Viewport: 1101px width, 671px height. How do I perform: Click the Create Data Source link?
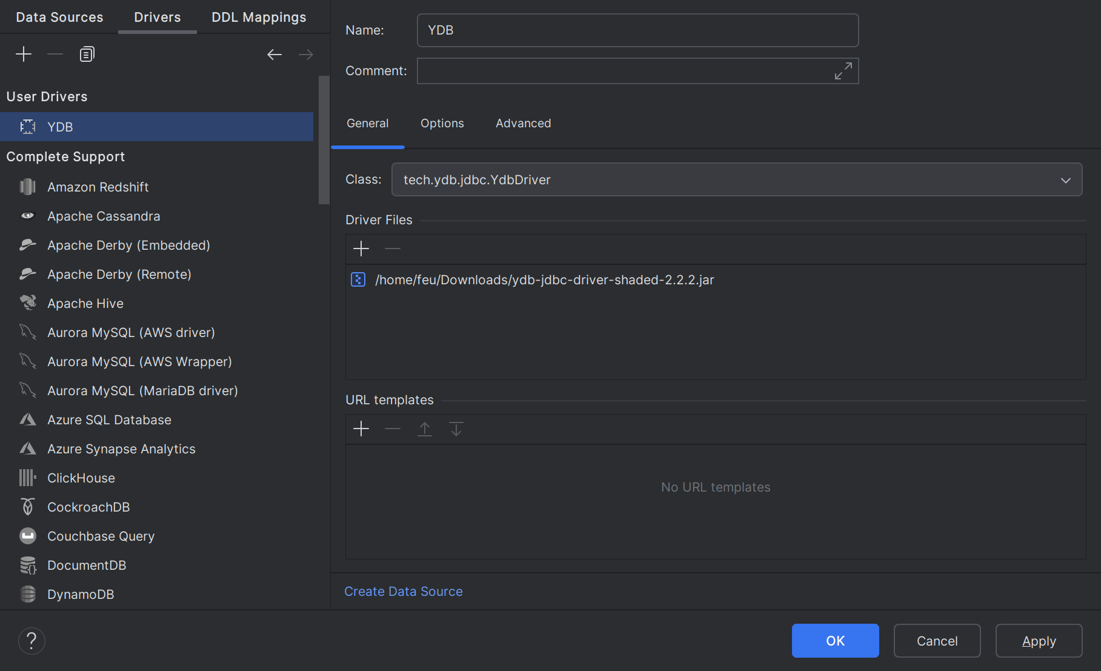404,592
